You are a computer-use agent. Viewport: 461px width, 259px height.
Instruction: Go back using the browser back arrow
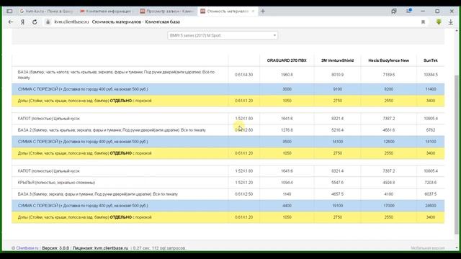click(11, 22)
